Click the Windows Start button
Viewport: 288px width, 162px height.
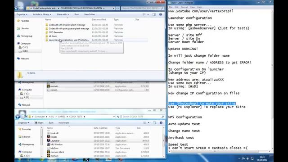click(19, 160)
